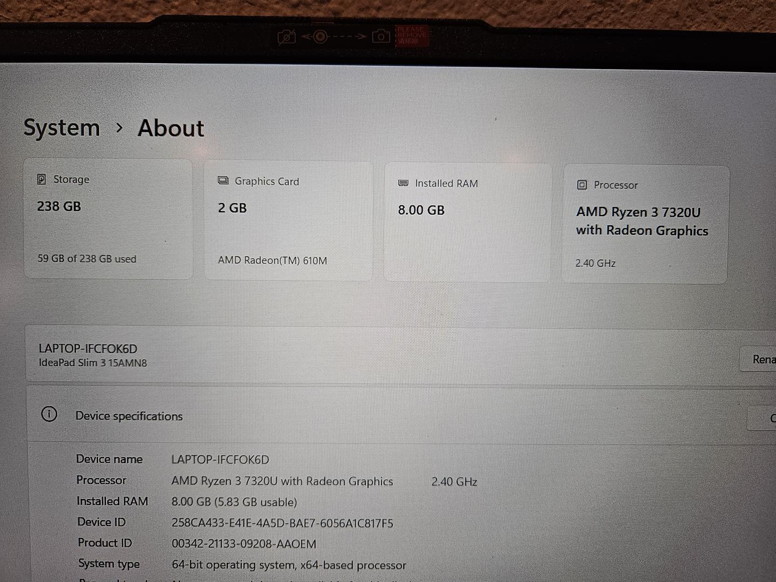The image size is (776, 582).
Task: Click the info icon beside Device specifications
Action: [x=49, y=414]
